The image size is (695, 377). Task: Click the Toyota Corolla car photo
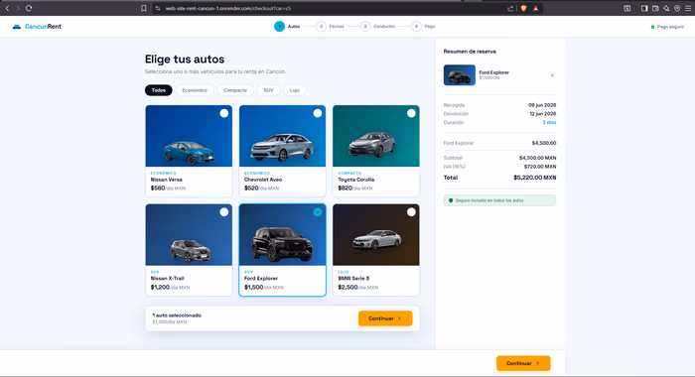coord(376,136)
